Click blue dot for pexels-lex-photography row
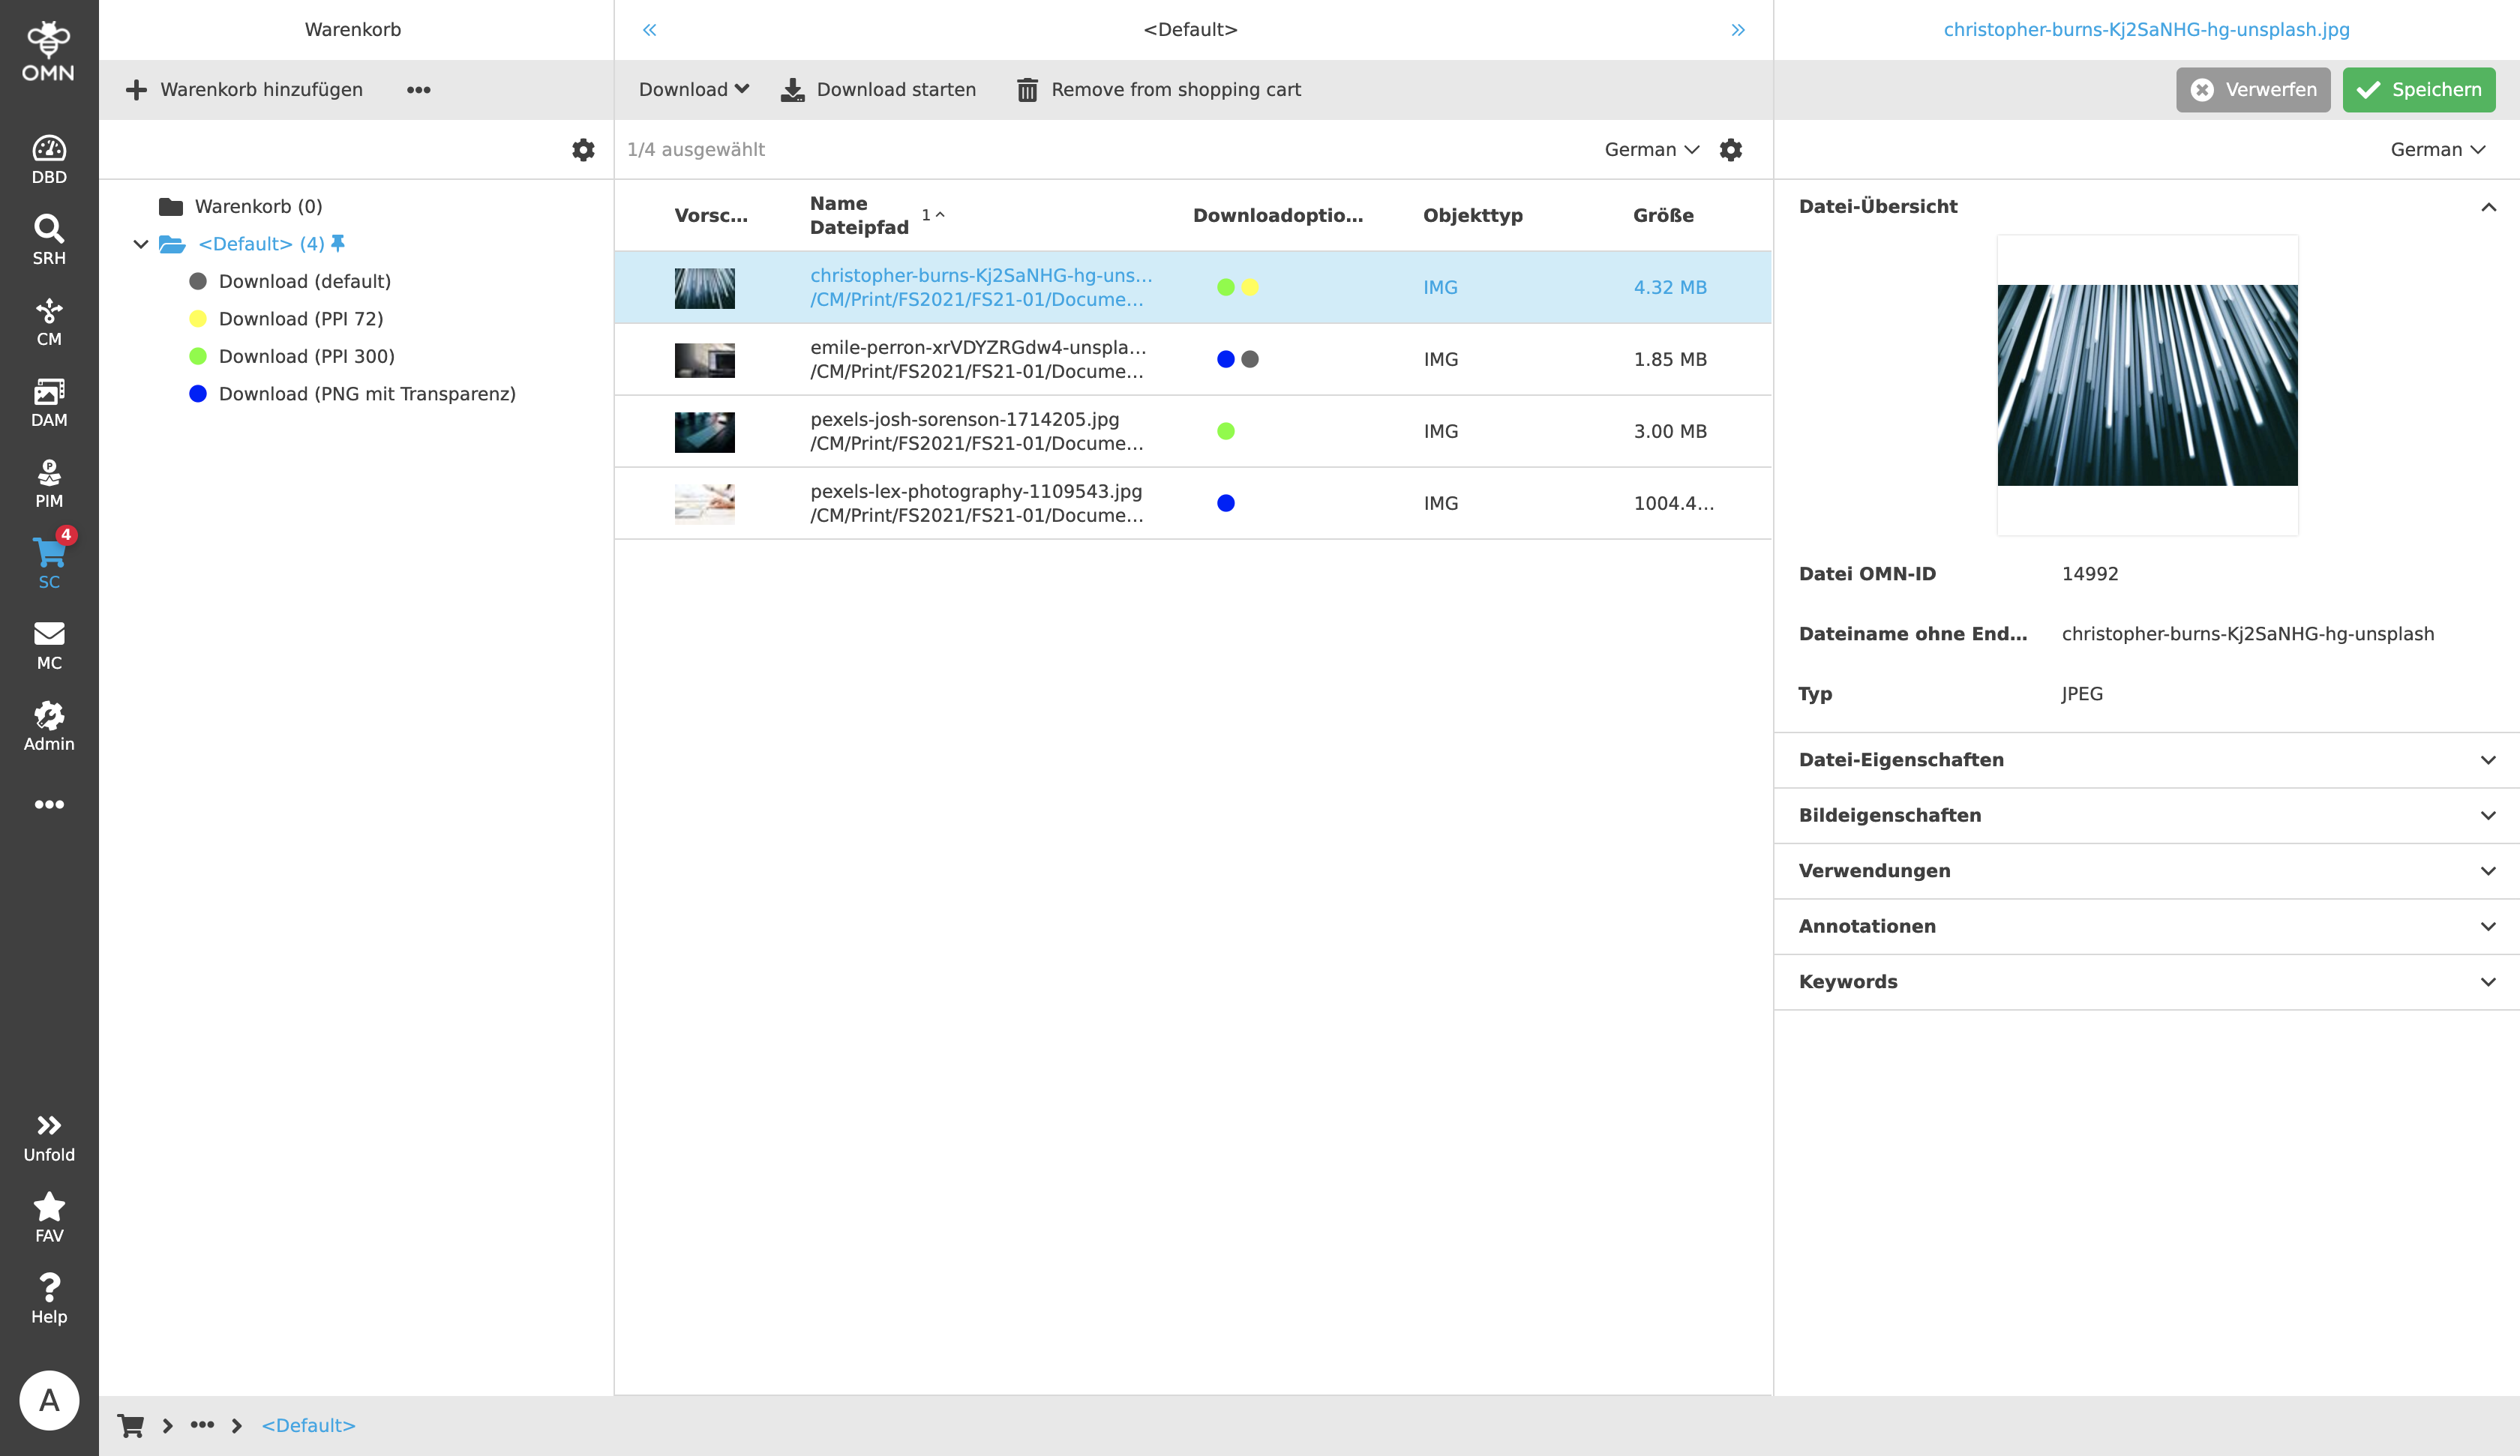Image resolution: width=2520 pixels, height=1456 pixels. (1225, 503)
